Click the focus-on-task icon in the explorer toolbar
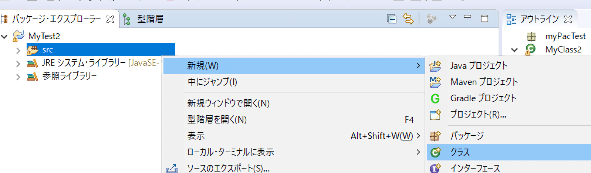Image resolution: width=591 pixels, height=173 pixels. 431,19
